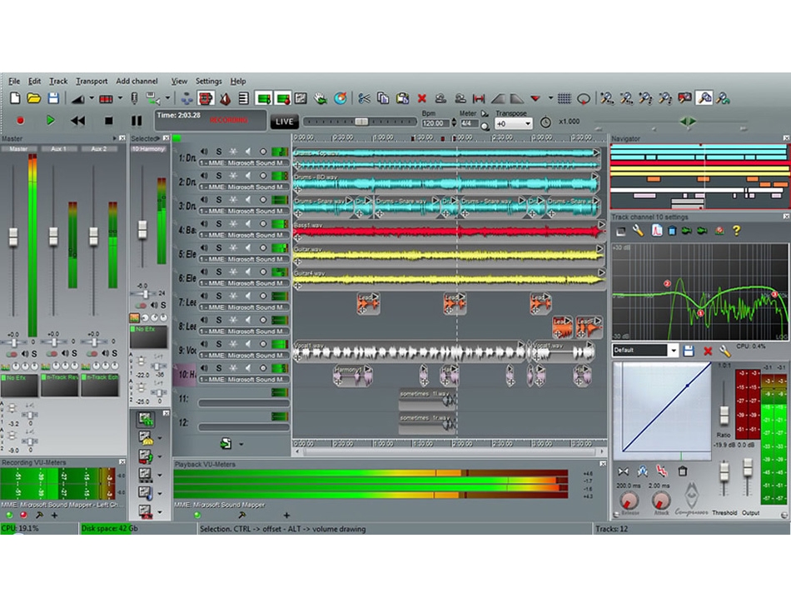Click the copy icon in the toolbar
Image resolution: width=791 pixels, height=608 pixels.
pyautogui.click(x=383, y=98)
